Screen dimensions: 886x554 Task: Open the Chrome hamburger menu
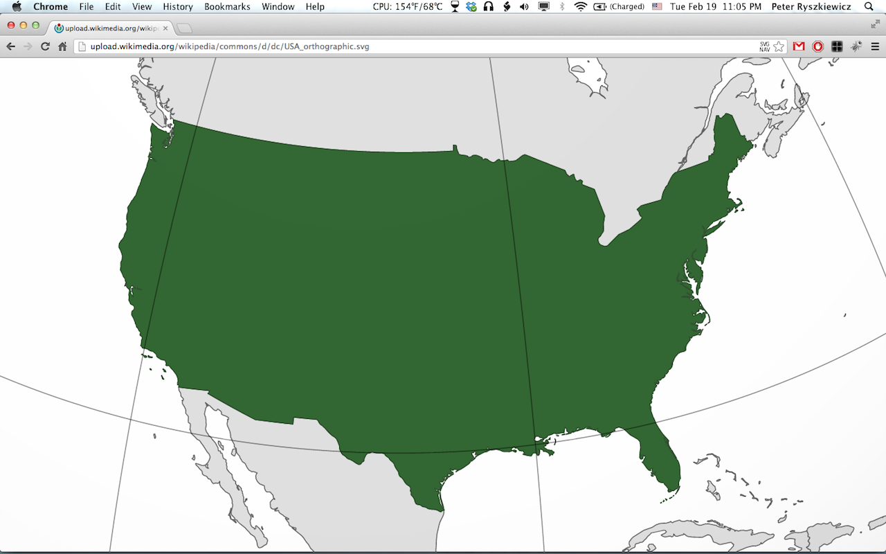click(x=875, y=46)
